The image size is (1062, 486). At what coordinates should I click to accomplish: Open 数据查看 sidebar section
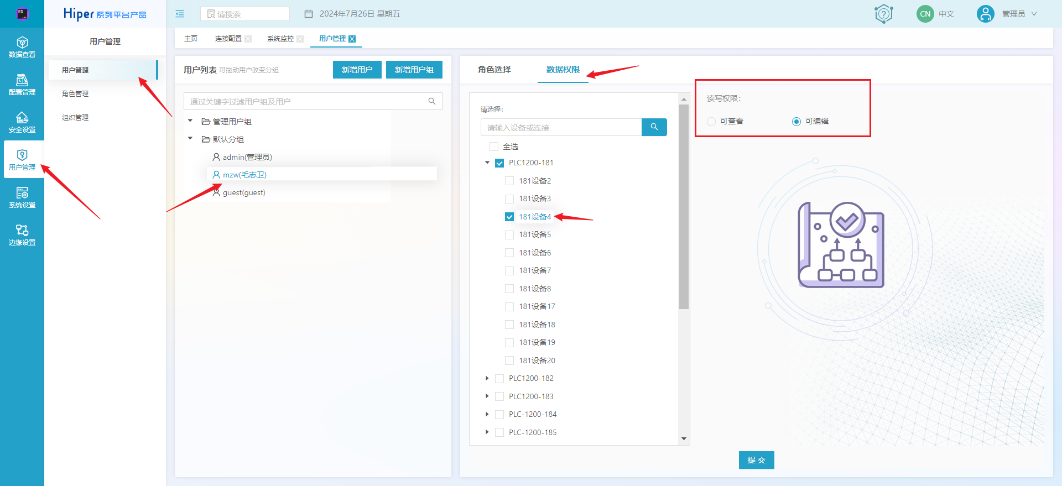[x=22, y=47]
